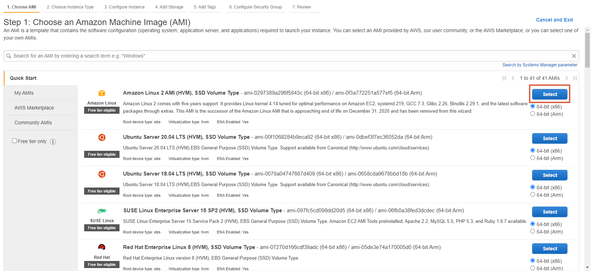Click the scrollbar up arrow
This screenshot has height=279, width=594.
point(587,30)
